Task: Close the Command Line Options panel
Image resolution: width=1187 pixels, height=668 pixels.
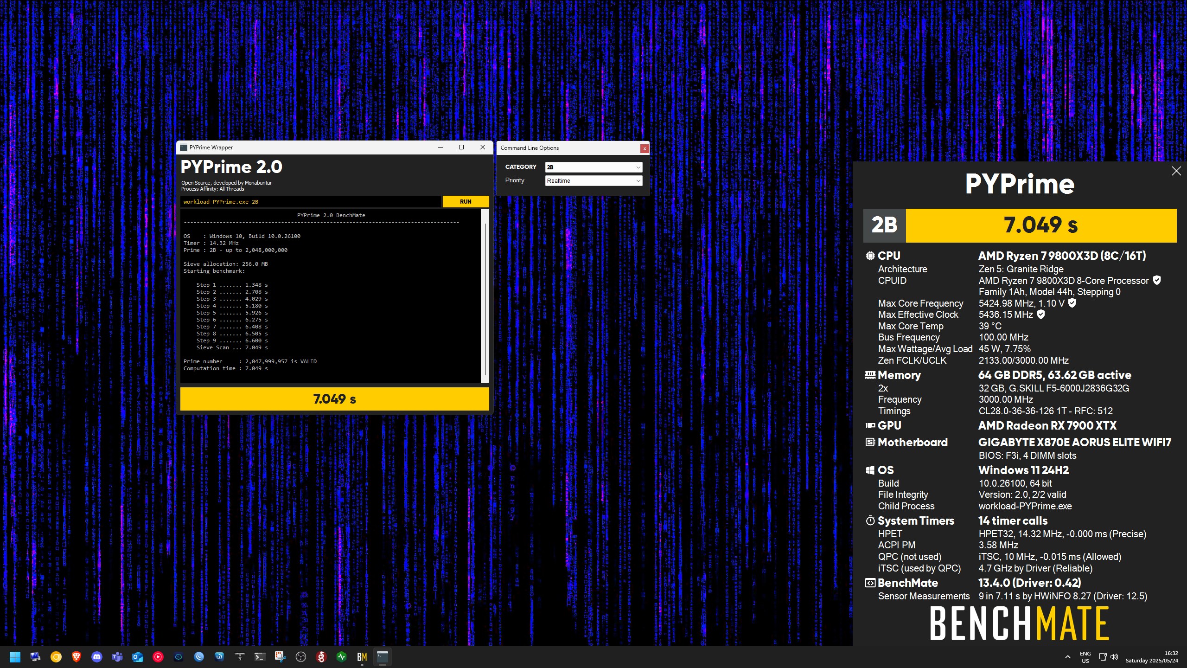Action: (x=644, y=148)
